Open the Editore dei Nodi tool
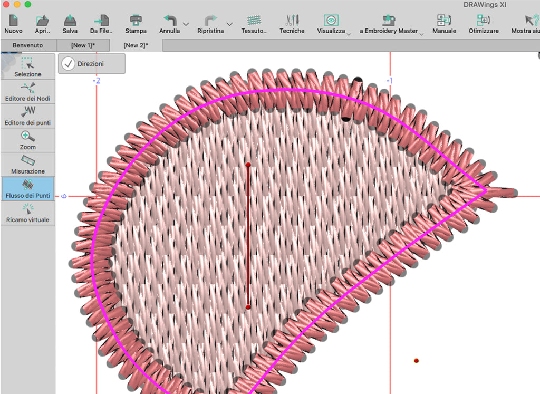The image size is (540, 394). 28,92
